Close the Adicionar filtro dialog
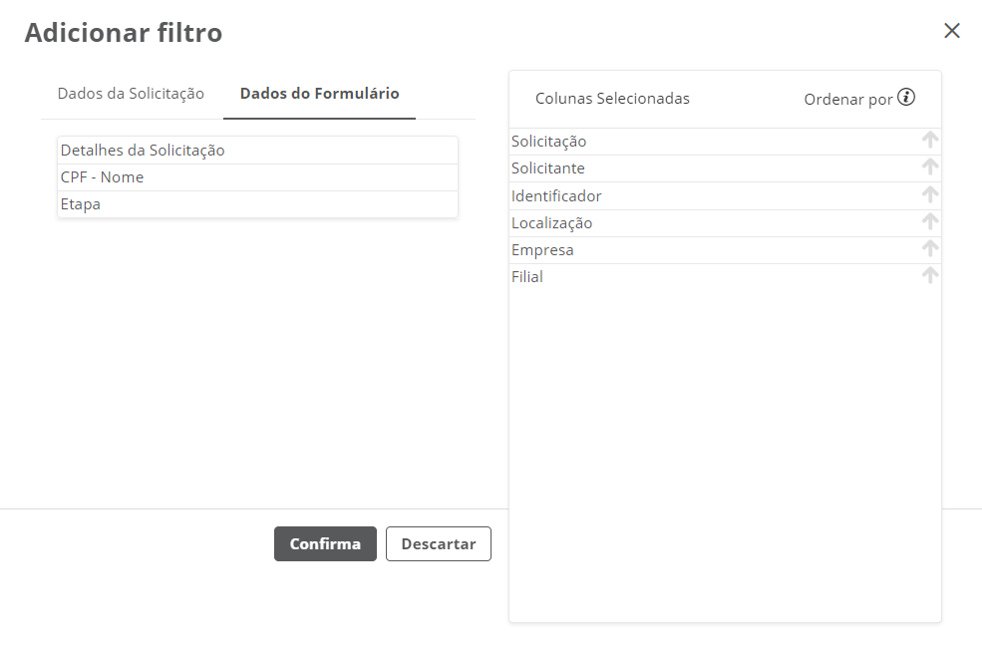This screenshot has width=982, height=660. tap(952, 31)
